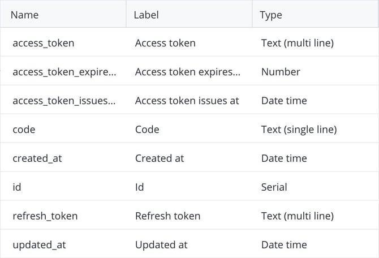Viewport: 379px width, 258px height.
Task: Sort by the Name column header
Action: coord(25,15)
